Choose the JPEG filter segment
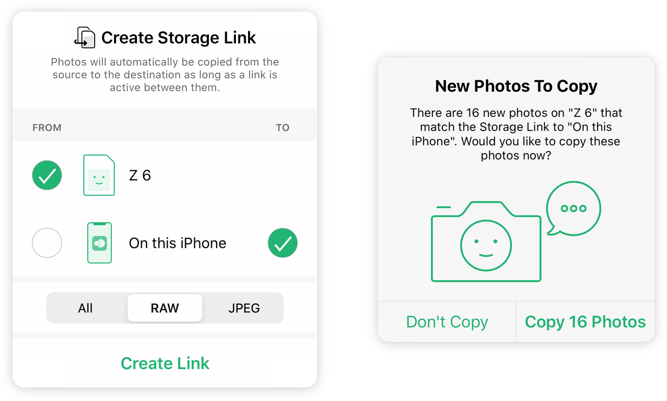Screen dimensions: 667x401 point(244,308)
